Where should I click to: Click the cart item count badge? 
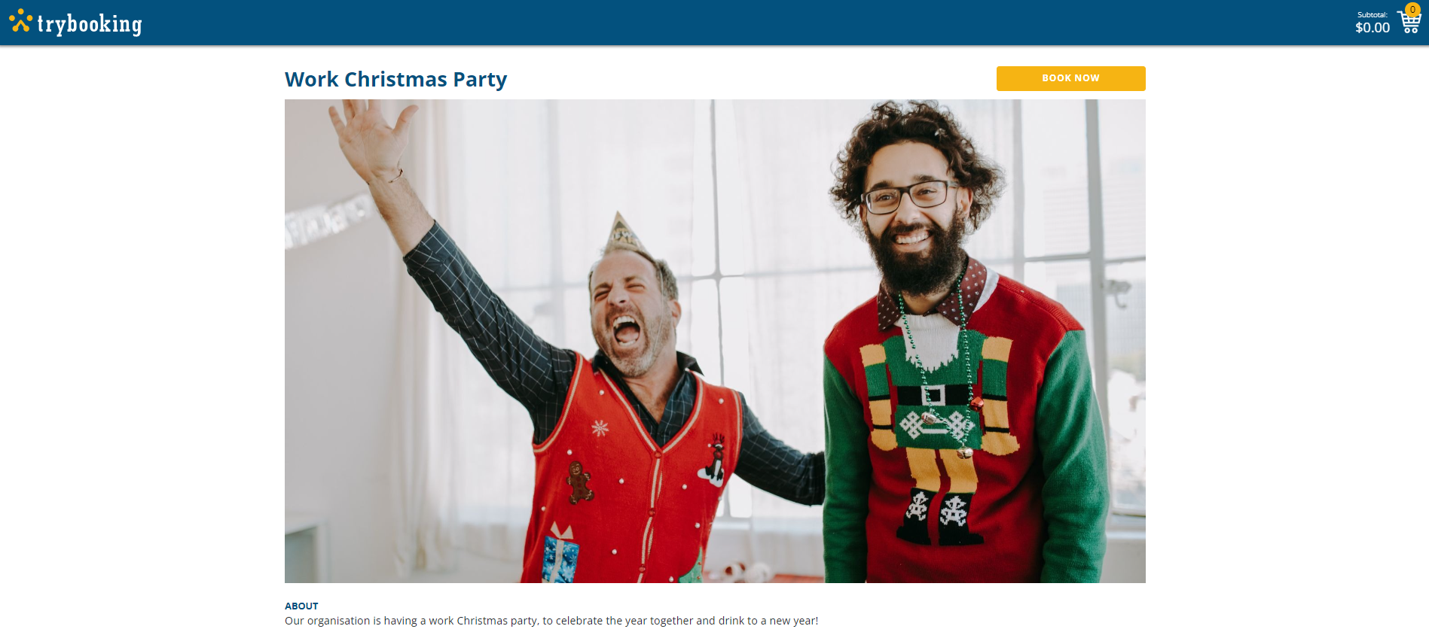tap(1412, 10)
